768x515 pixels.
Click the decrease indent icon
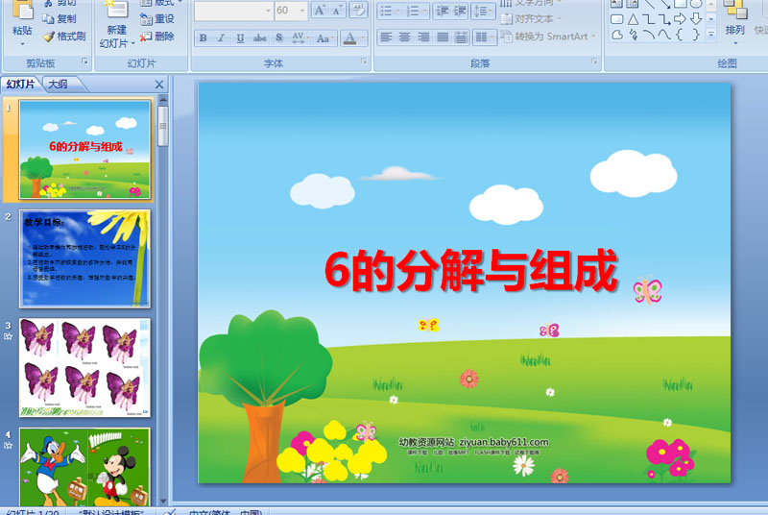(442, 12)
